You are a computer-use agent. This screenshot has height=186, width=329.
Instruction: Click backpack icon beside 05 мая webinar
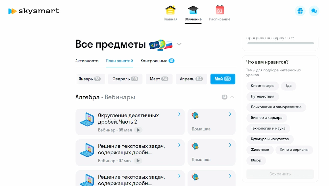click(195, 115)
